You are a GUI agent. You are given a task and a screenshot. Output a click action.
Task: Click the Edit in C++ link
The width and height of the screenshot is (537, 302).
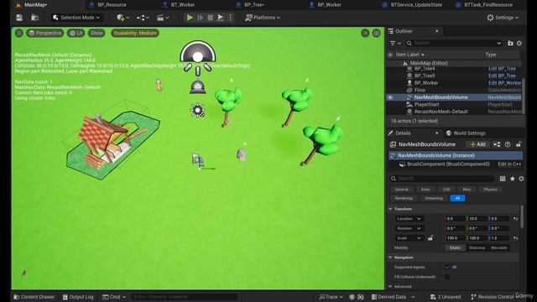click(509, 164)
